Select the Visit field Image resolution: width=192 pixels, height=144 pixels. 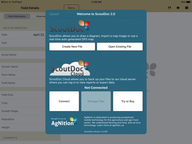[23, 43]
